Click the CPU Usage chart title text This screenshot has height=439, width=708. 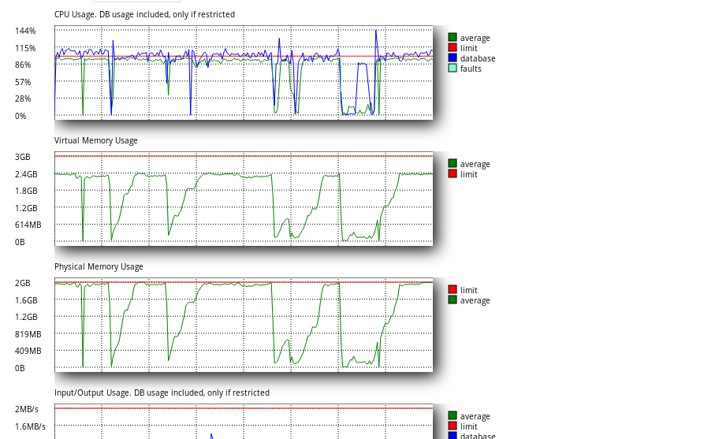click(144, 14)
